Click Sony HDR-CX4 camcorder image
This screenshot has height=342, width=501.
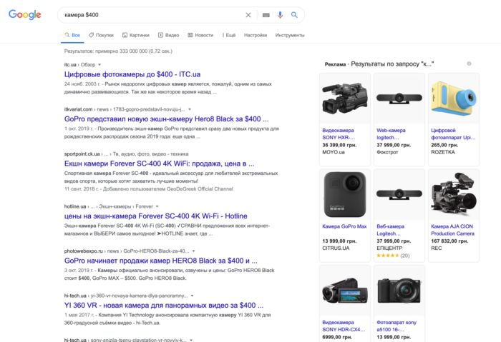pos(345,291)
